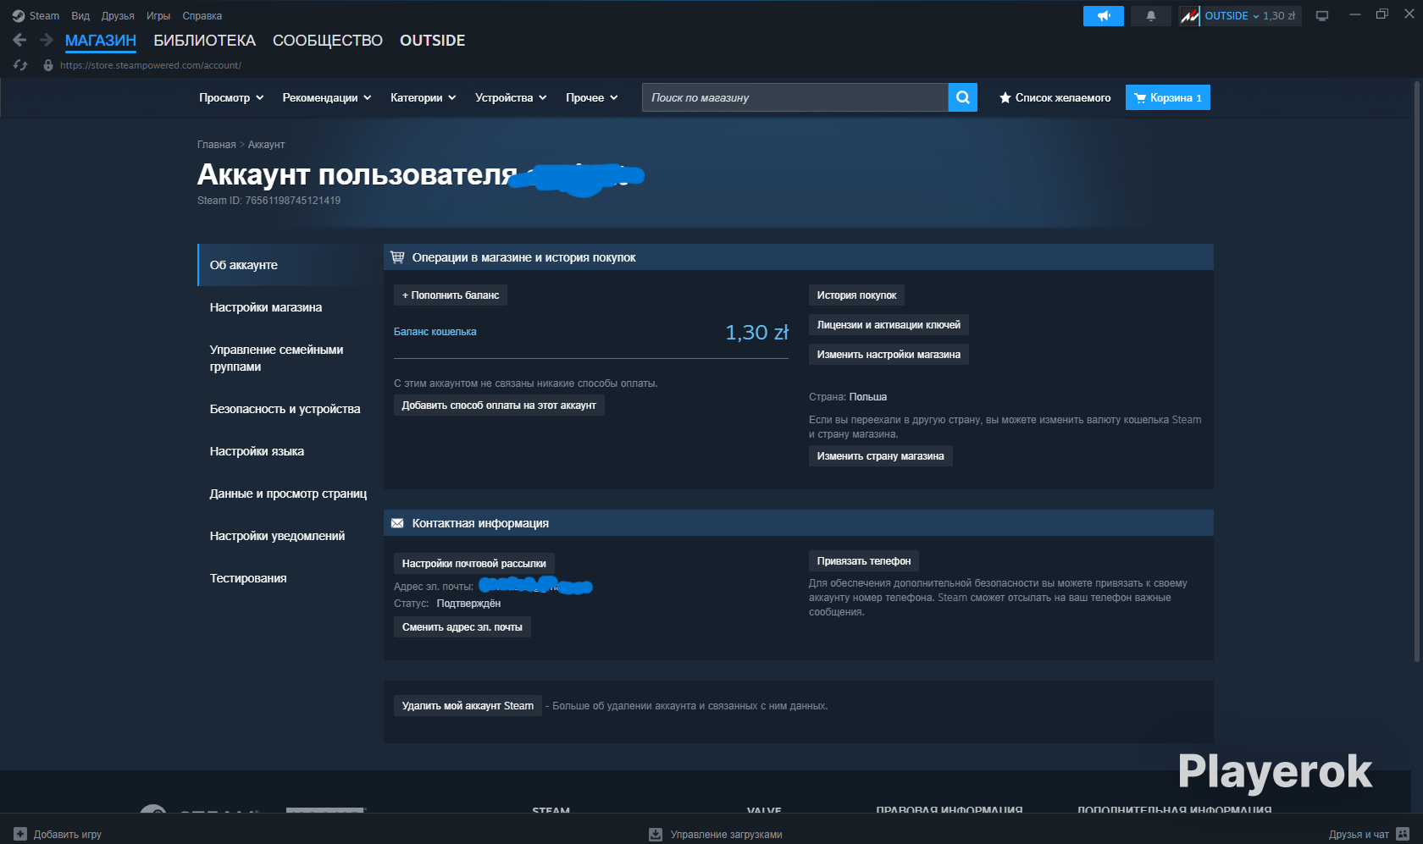This screenshot has width=1423, height=844.
Task: Click Изменить страну магазина button
Action: pyautogui.click(x=880, y=456)
